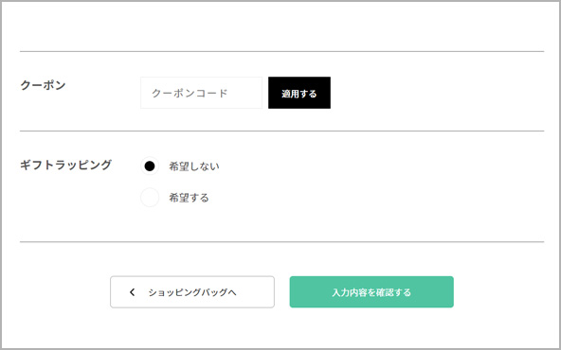561x350 pixels.
Task: Click the クーポン section heading
Action: point(43,86)
